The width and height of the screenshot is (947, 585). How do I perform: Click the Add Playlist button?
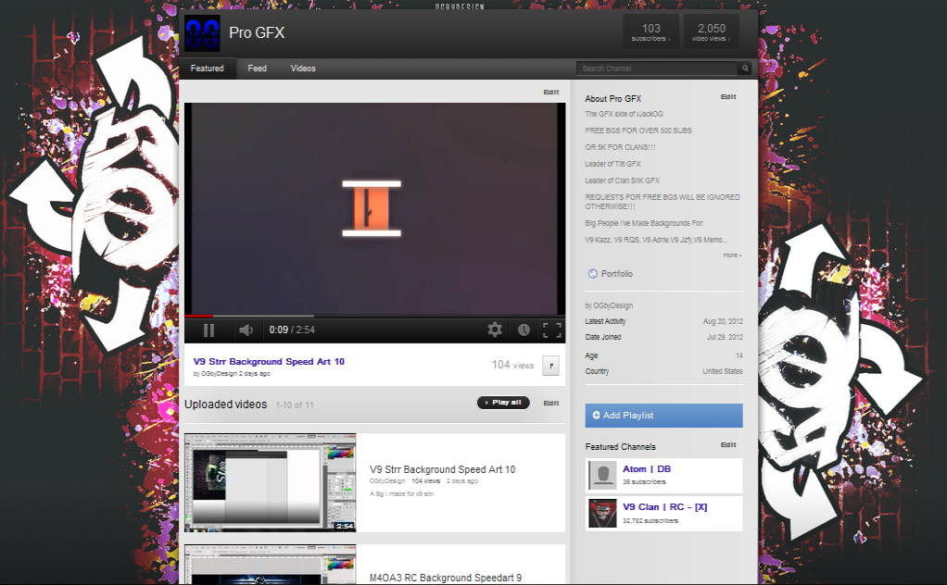pyautogui.click(x=663, y=416)
